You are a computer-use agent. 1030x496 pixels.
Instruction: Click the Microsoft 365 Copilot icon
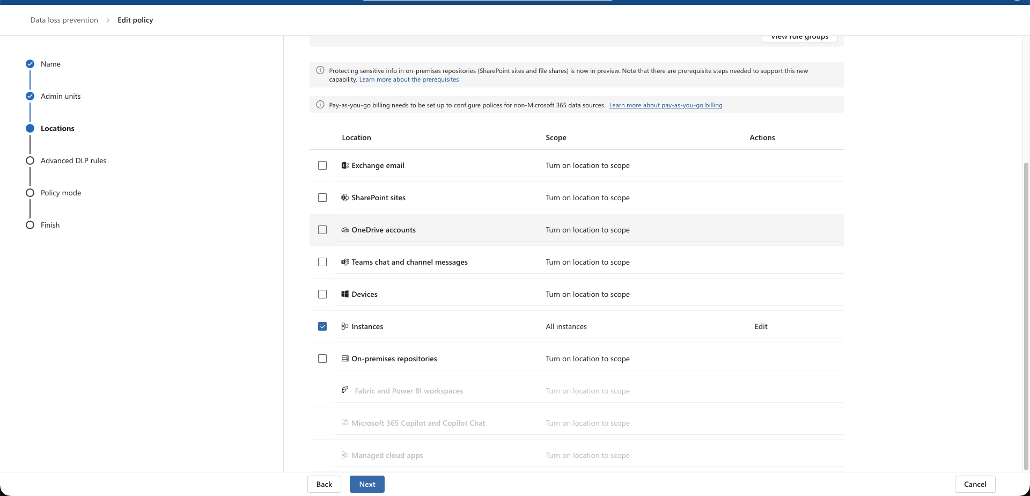345,422
